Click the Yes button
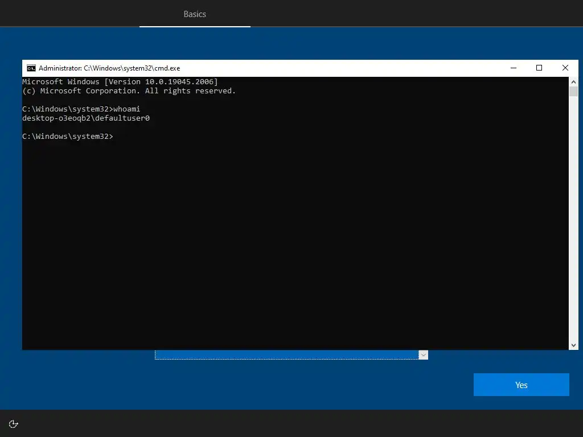 pos(522,385)
